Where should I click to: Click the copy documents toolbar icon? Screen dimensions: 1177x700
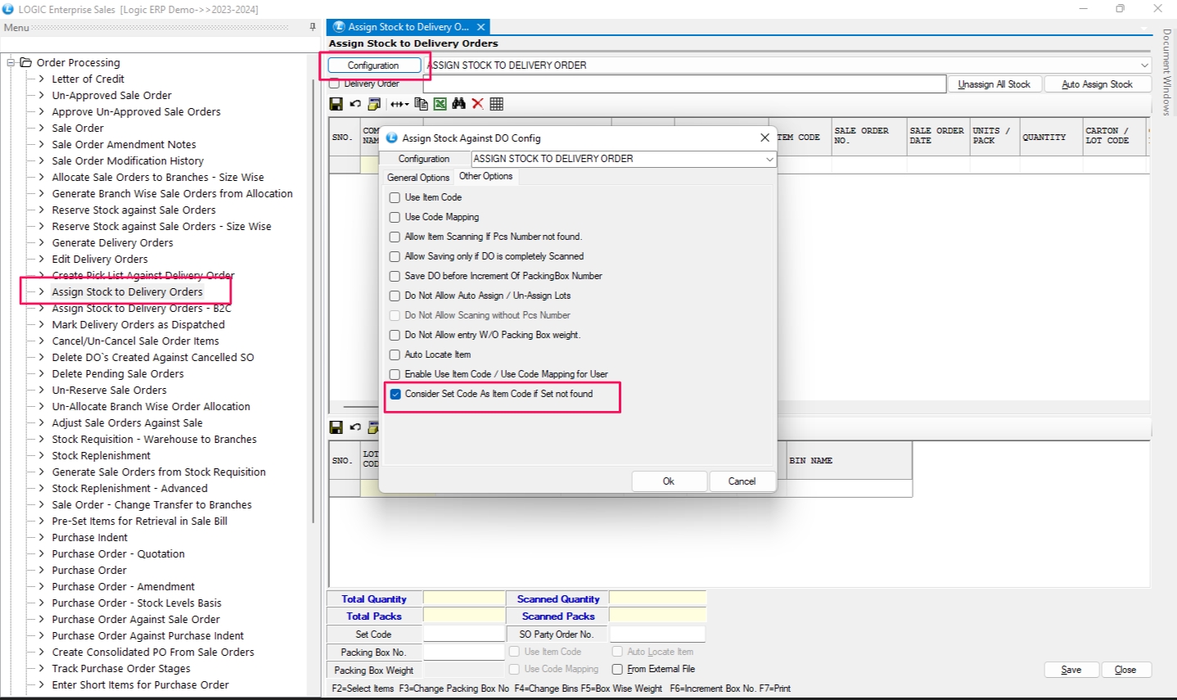pyautogui.click(x=421, y=104)
